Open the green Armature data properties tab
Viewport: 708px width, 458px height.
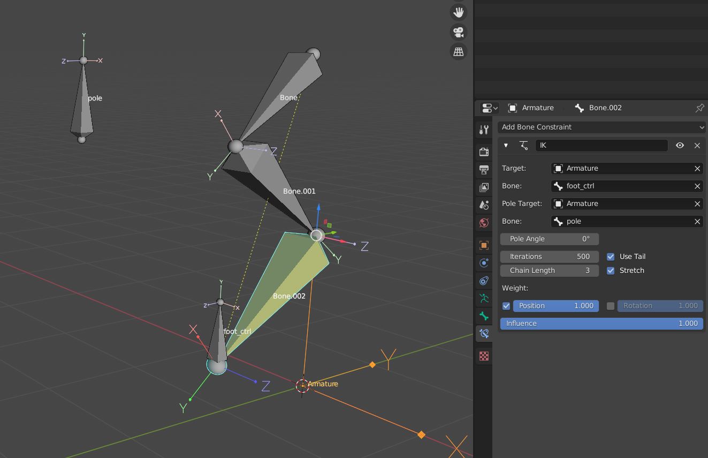[484, 298]
